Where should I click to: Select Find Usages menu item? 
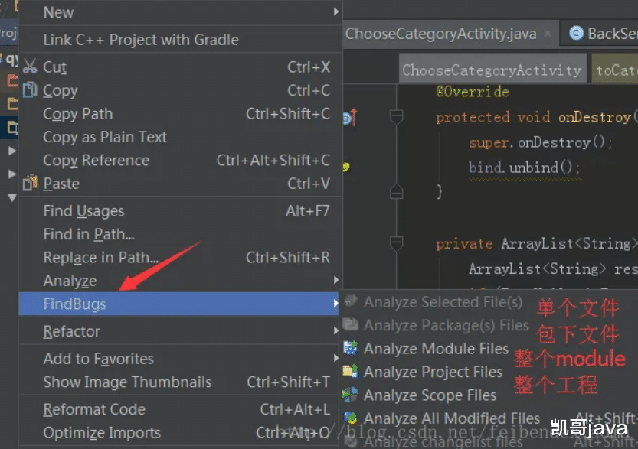(x=83, y=211)
